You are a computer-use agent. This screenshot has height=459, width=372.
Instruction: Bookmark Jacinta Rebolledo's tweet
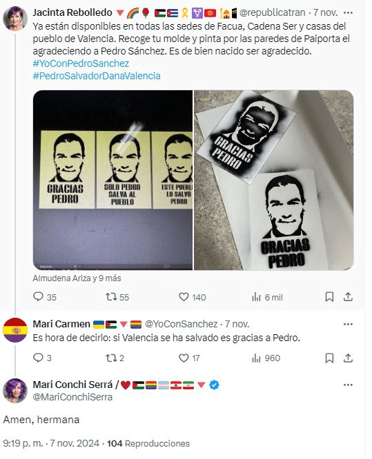pos(329,297)
